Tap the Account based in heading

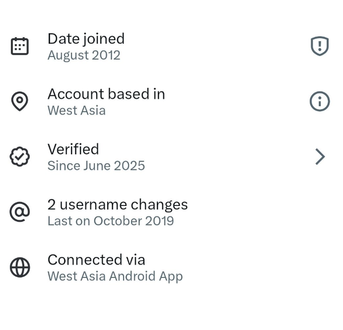click(x=106, y=94)
